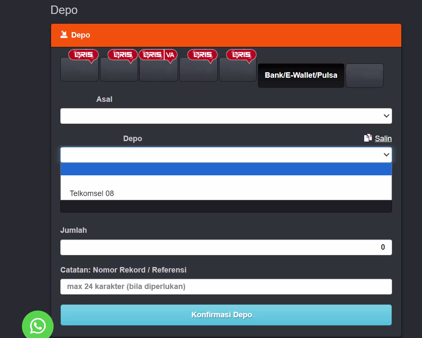Image resolution: width=422 pixels, height=338 pixels.
Task: Open the blank tab after Bank/E-Wallet/Pulsa
Action: pyautogui.click(x=365, y=76)
